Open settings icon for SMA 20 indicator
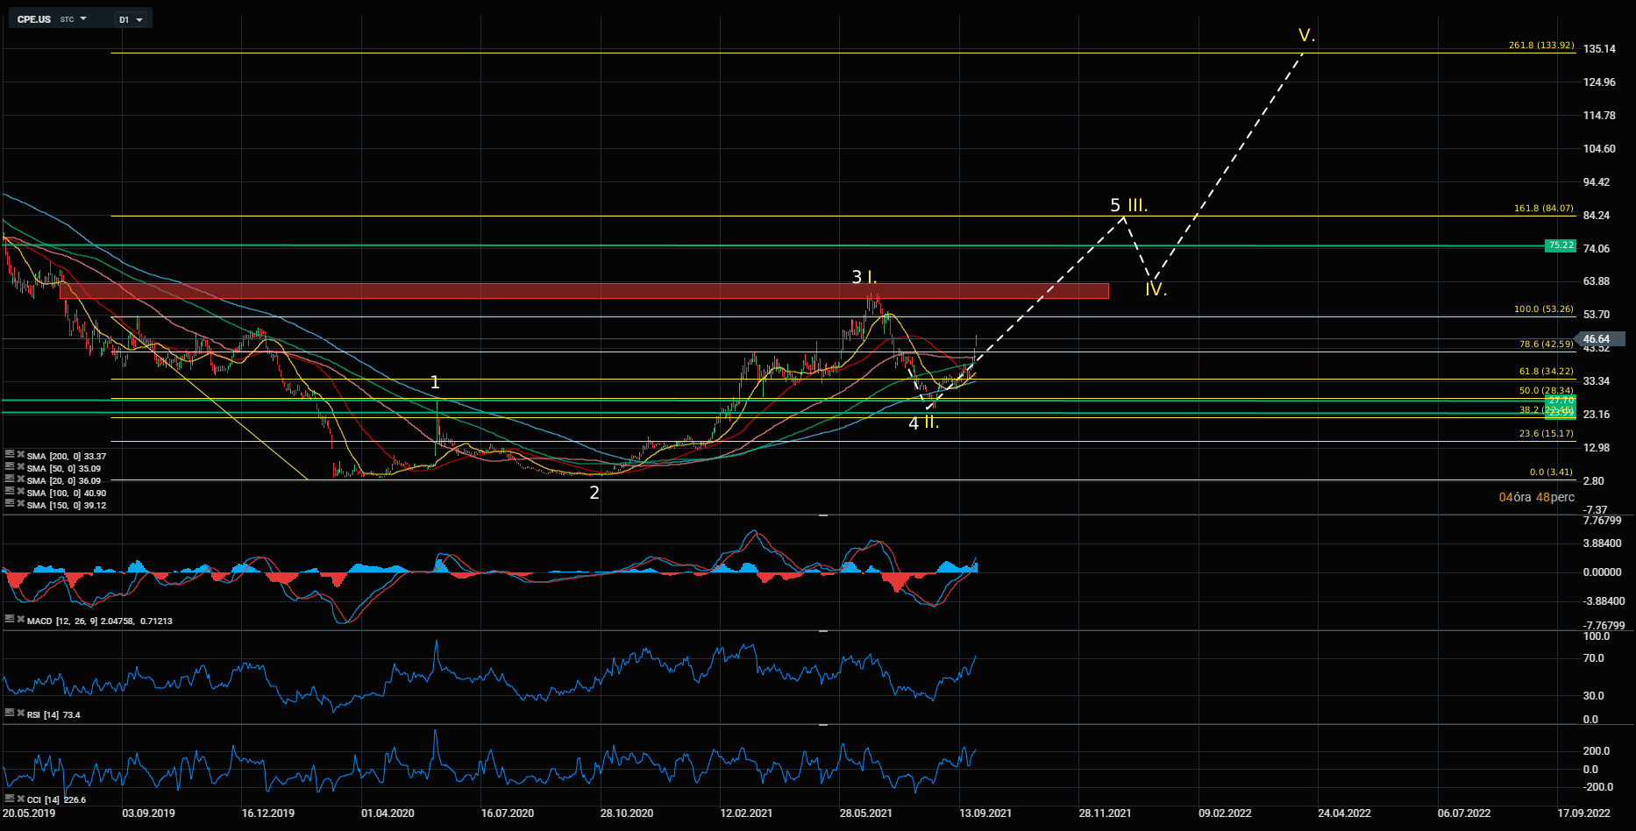 point(10,479)
